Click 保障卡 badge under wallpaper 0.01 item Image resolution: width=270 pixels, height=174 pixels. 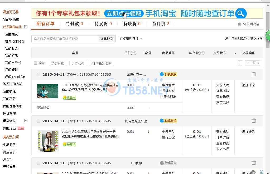(x=69, y=98)
